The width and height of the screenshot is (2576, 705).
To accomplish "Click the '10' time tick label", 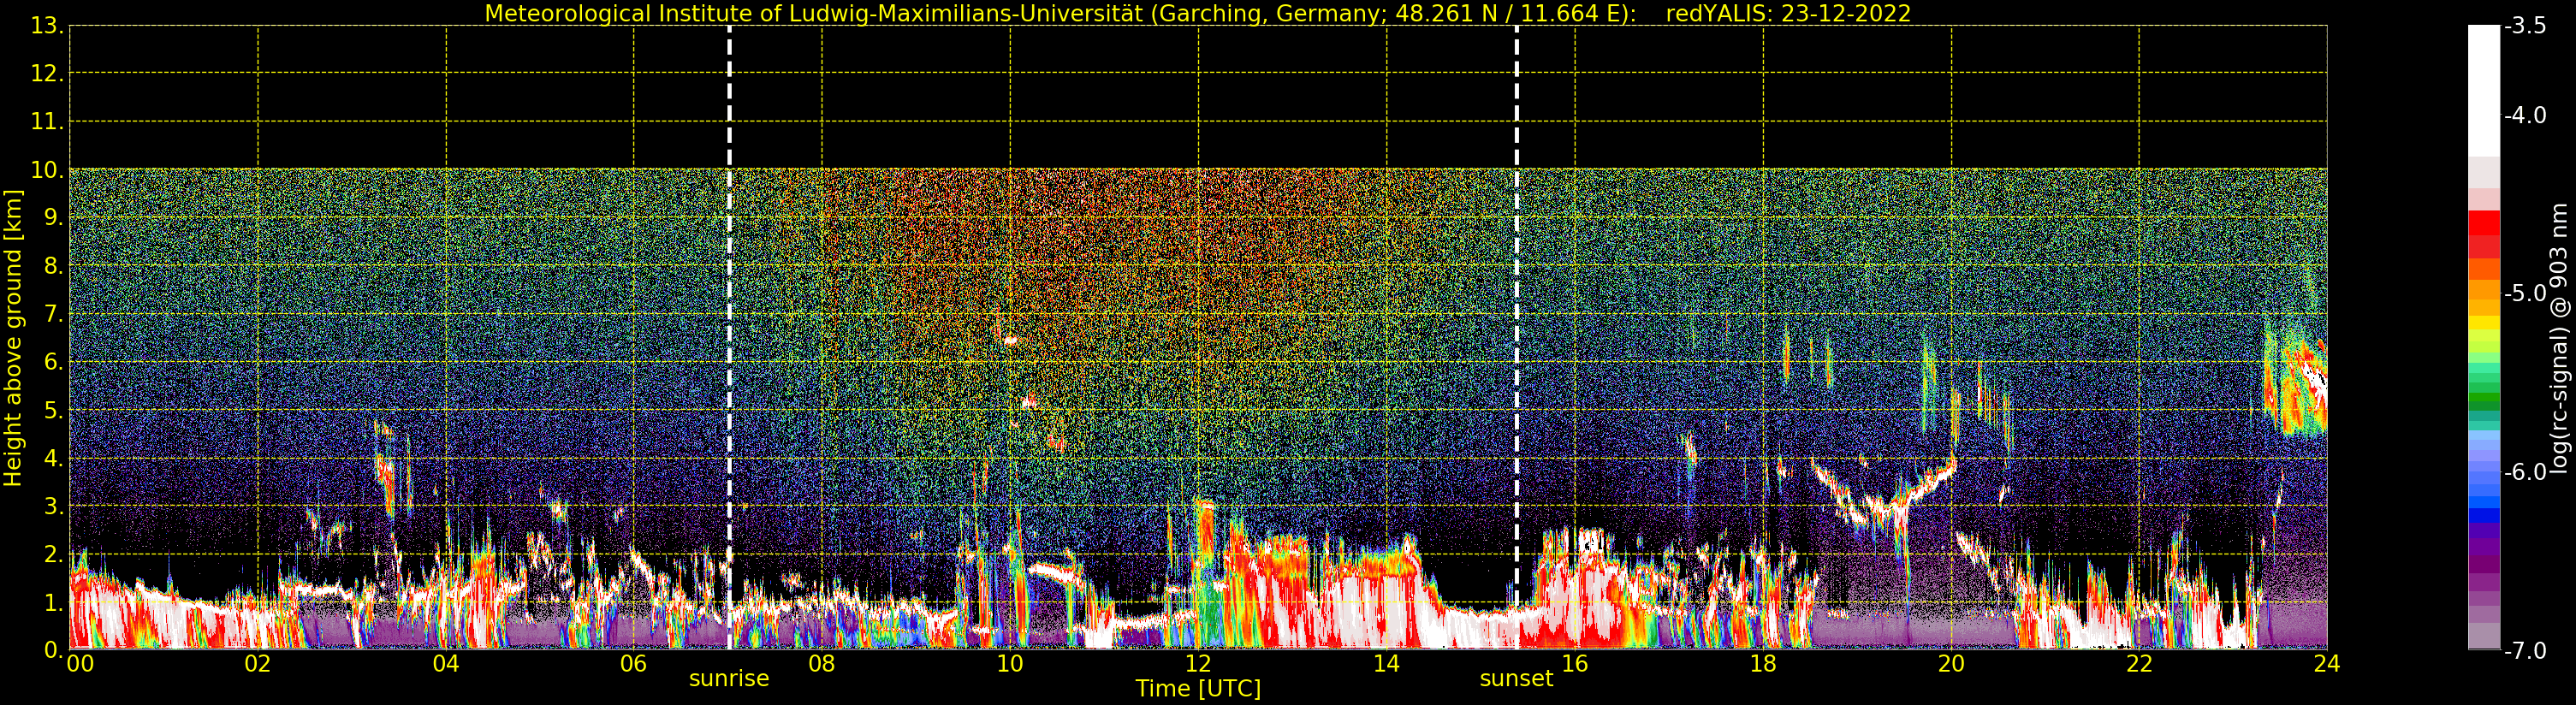I will (x=1010, y=664).
